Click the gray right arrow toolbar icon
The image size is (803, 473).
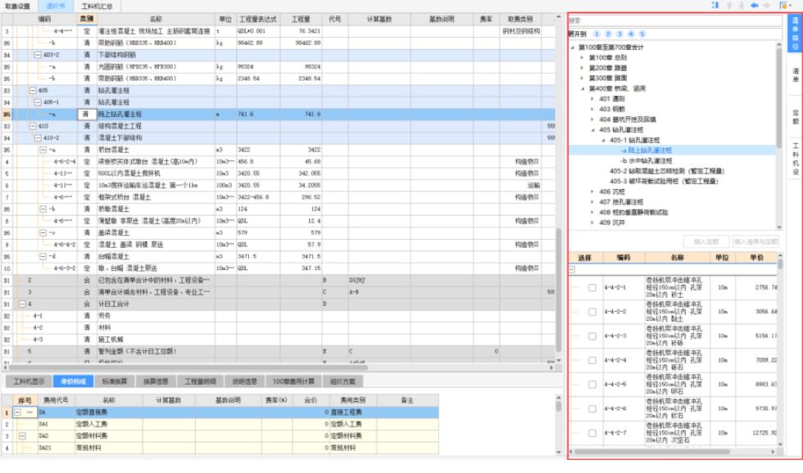[x=765, y=5]
